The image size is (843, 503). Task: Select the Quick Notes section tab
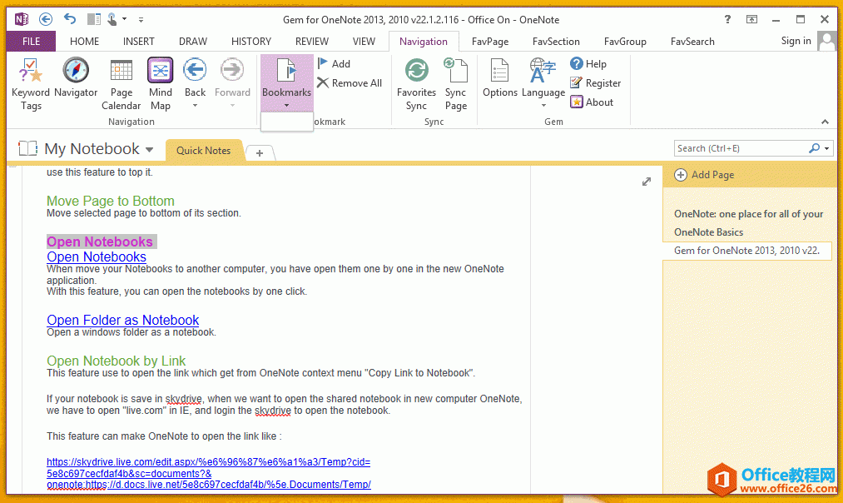204,151
